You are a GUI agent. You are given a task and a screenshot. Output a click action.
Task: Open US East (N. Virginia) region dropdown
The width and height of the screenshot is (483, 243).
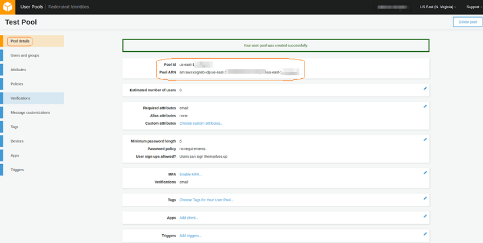click(438, 7)
